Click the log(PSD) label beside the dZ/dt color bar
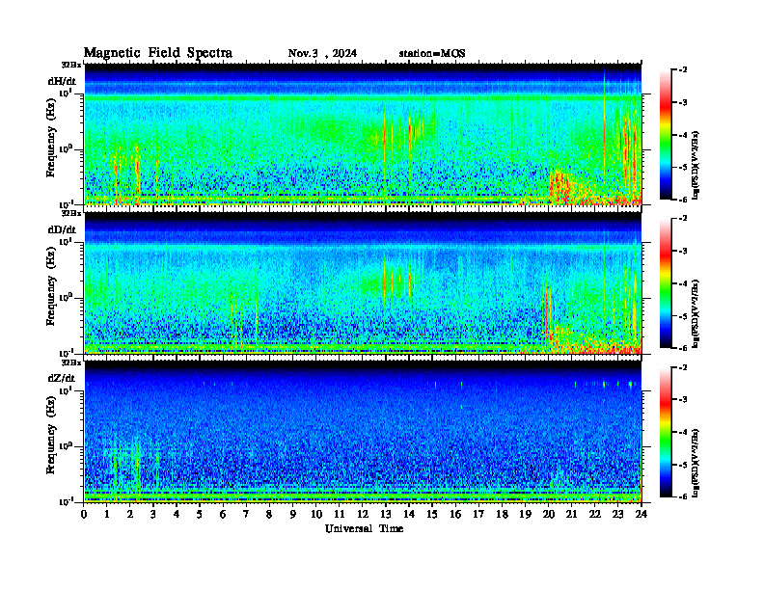764x590 pixels. point(696,462)
